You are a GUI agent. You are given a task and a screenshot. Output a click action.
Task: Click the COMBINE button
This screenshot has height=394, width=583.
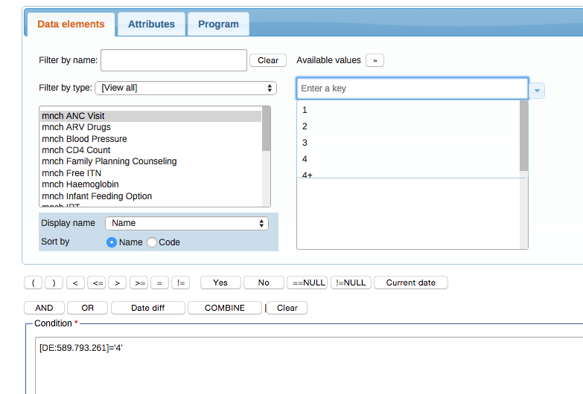tap(225, 308)
